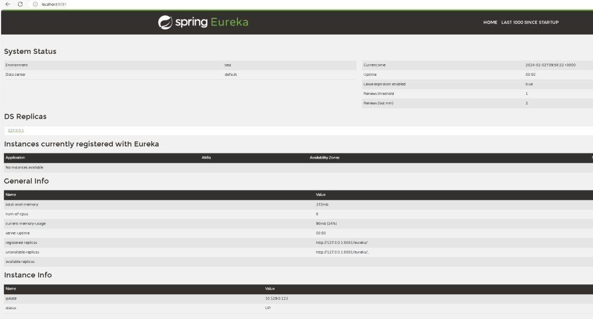The image size is (593, 319).
Task: Click the System Status heading
Action: (30, 52)
